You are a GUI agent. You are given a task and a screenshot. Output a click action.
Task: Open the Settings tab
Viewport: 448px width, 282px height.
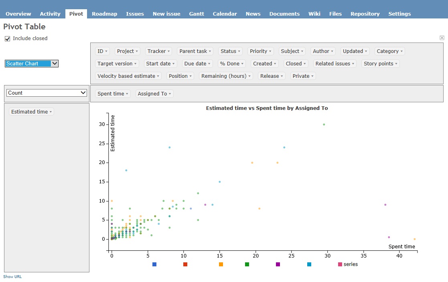(399, 14)
